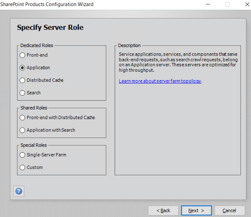
Task: Click the Specify Server Role heading
Action: click(50, 28)
